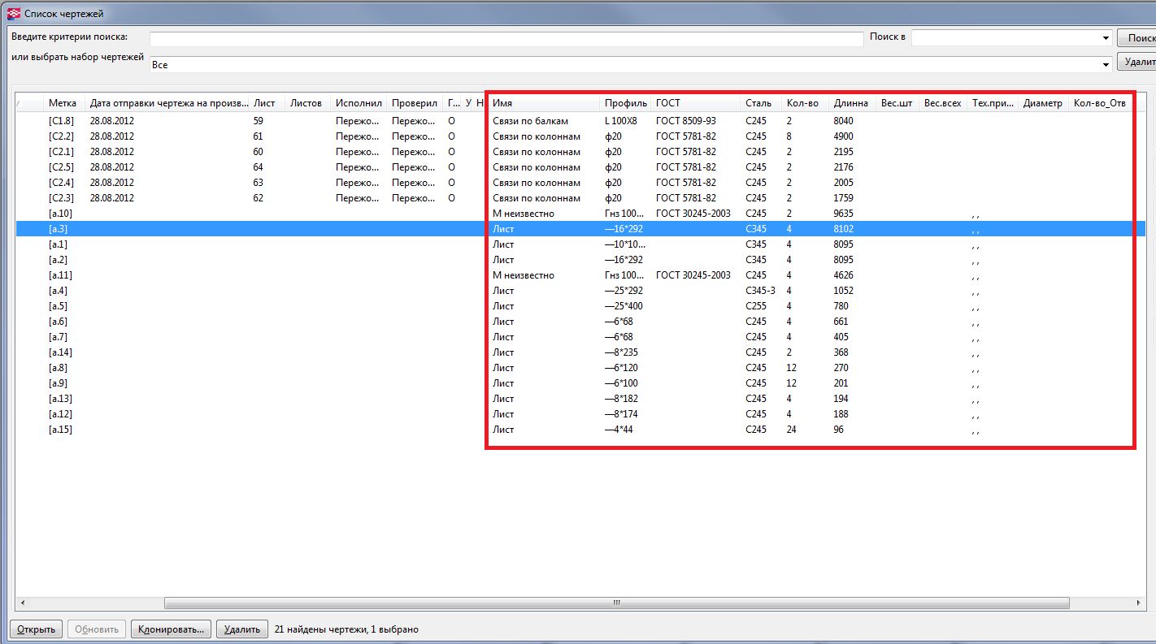The height and width of the screenshot is (644, 1156).
Task: Click the horizontal scrollbar left arrow
Action: [x=22, y=603]
